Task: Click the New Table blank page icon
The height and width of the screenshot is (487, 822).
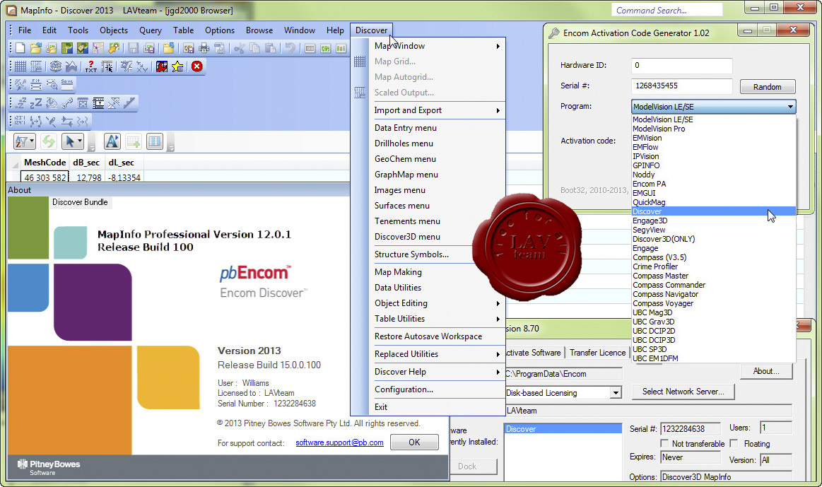Action: point(20,49)
